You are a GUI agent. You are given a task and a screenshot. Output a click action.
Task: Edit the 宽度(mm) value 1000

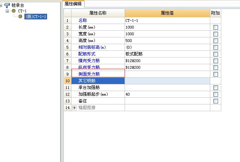pyautogui.click(x=167, y=34)
